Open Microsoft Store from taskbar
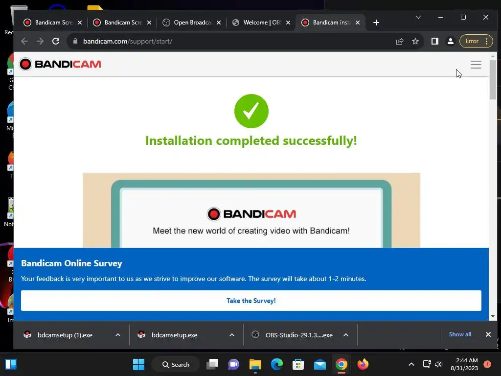 tap(298, 364)
